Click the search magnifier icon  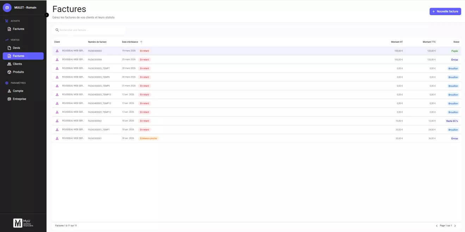coord(57,30)
